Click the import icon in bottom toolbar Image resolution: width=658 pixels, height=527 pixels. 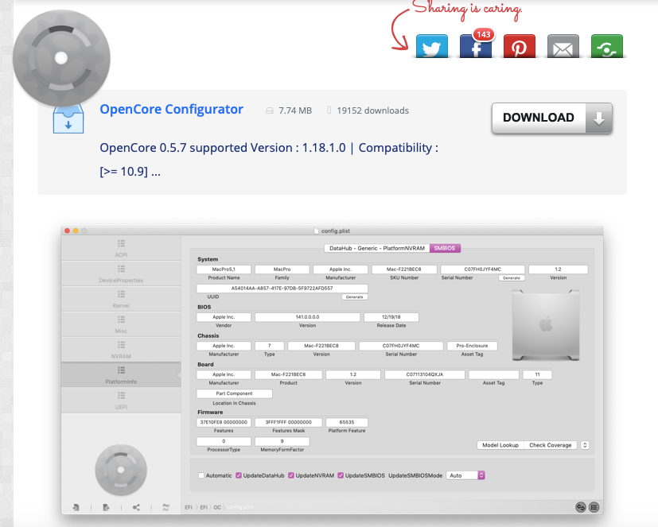click(76, 507)
